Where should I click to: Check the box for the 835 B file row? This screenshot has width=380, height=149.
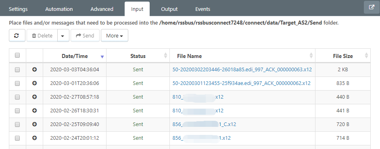(17, 83)
